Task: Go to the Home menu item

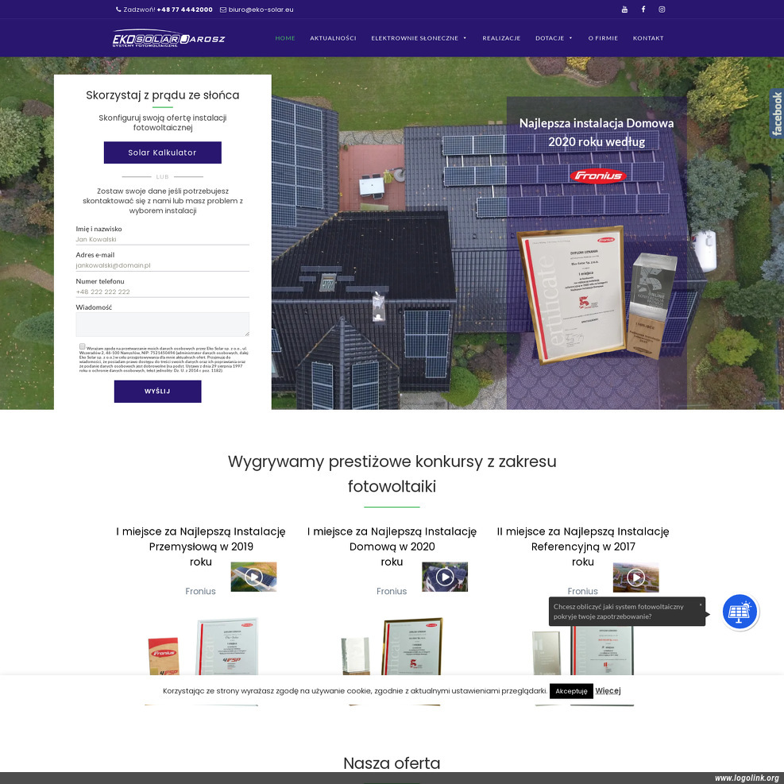Action: tap(285, 38)
